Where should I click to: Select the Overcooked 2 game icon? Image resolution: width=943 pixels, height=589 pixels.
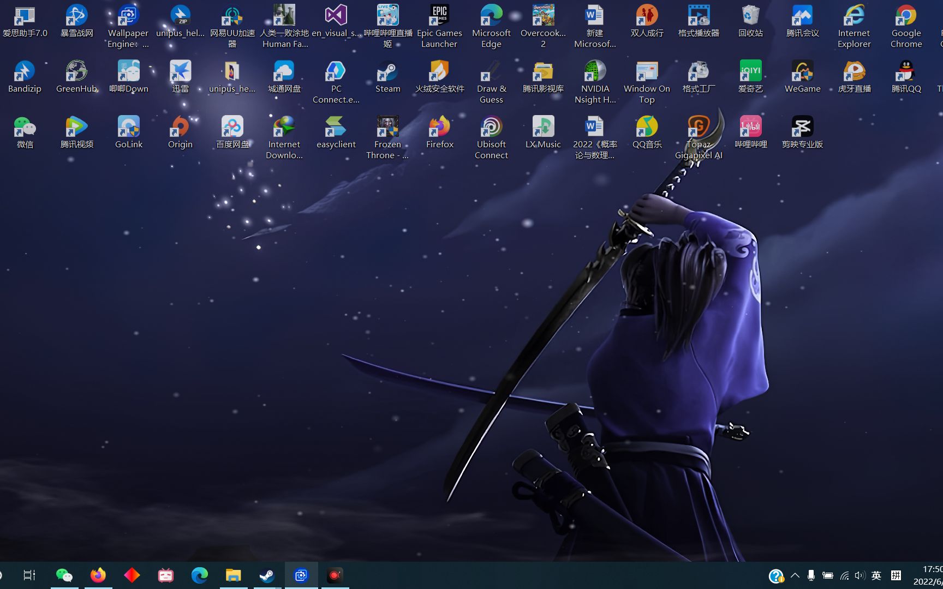543,27
